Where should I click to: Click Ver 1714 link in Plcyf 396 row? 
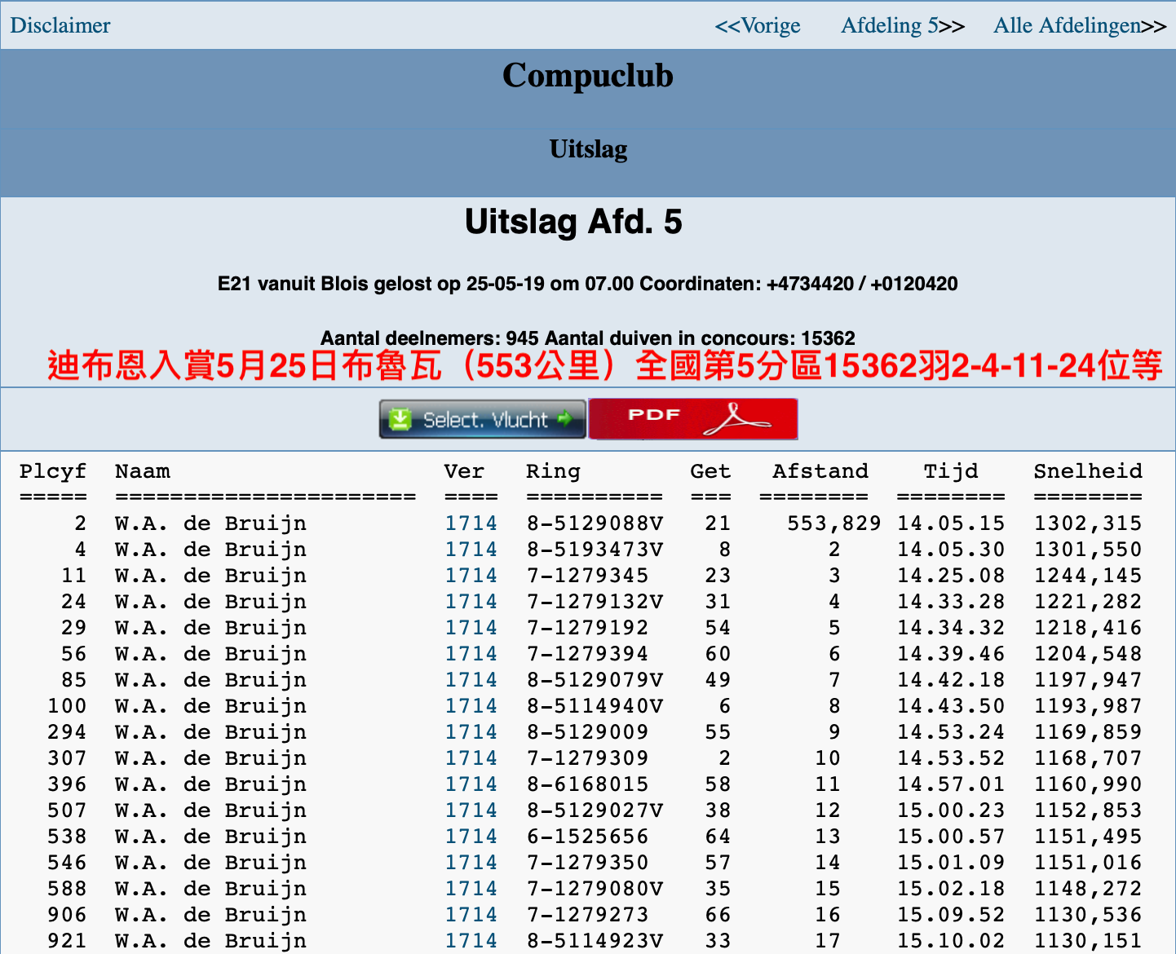pyautogui.click(x=471, y=784)
